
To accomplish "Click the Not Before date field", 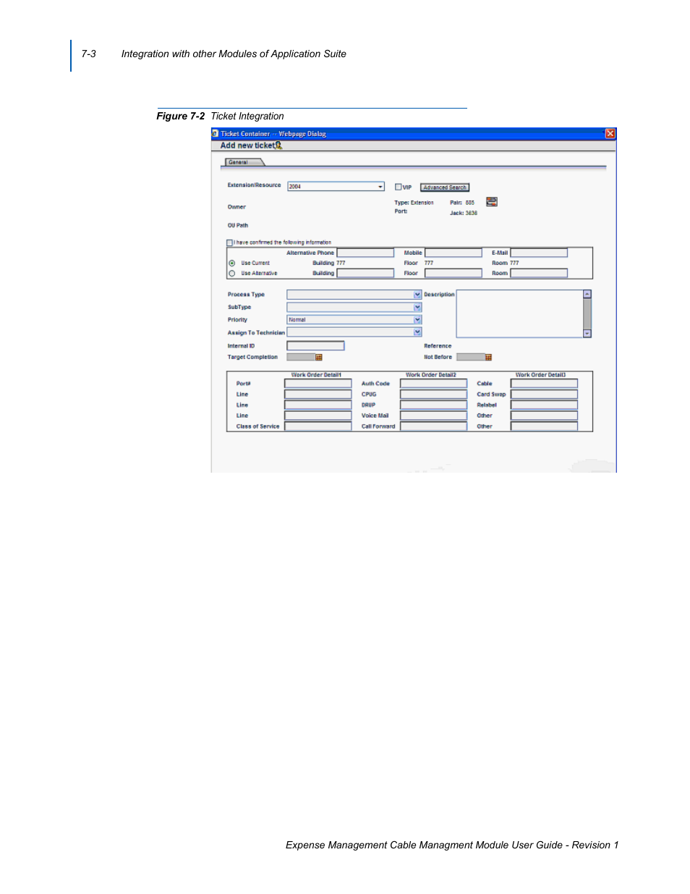I will [x=470, y=358].
